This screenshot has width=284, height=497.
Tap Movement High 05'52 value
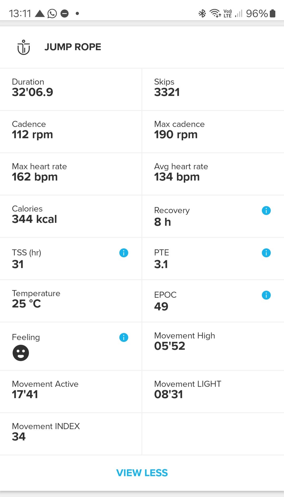170,346
